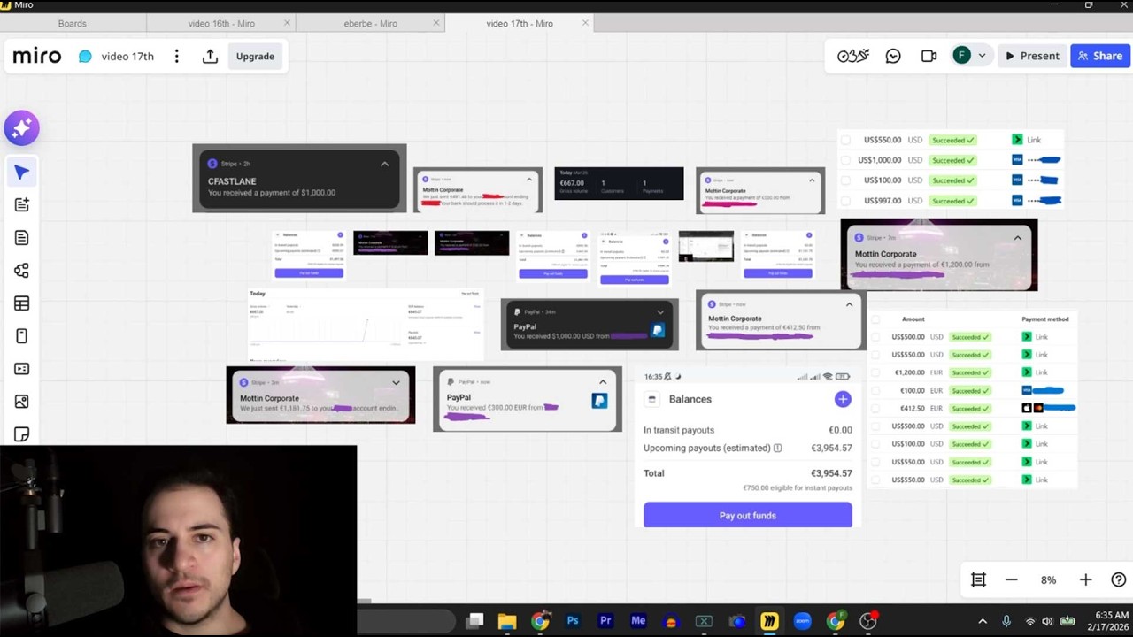The width and height of the screenshot is (1133, 637).
Task: Zoom in with the plus button
Action: [x=1085, y=579]
